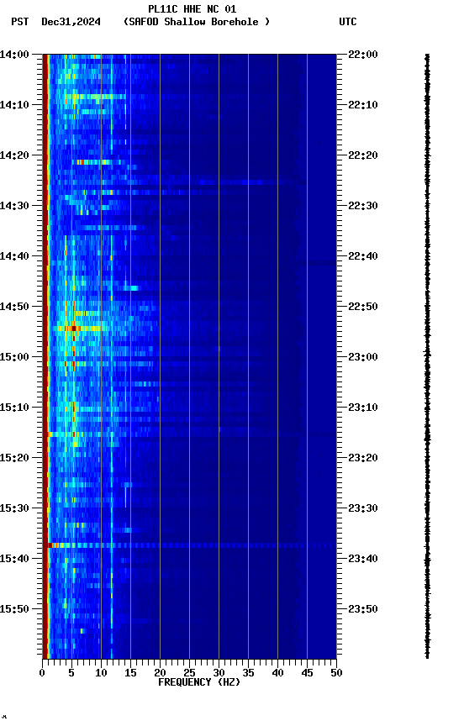Click the '25' Hz frequency axis label
The width and height of the screenshot is (464, 726).
[189, 673]
